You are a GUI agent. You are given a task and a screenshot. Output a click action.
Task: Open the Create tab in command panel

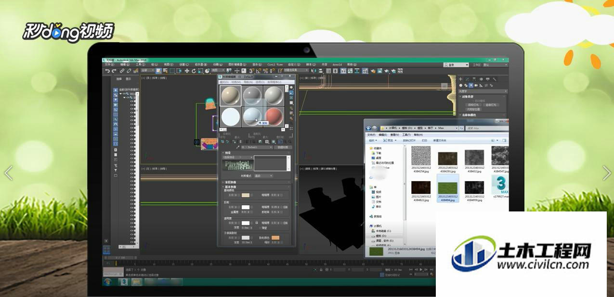coord(460,79)
